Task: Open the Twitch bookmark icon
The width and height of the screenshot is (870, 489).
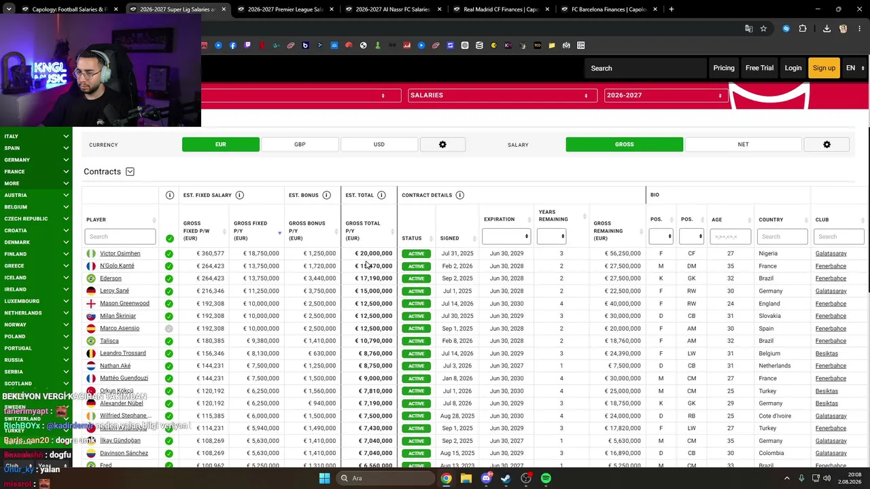Action: tap(247, 46)
